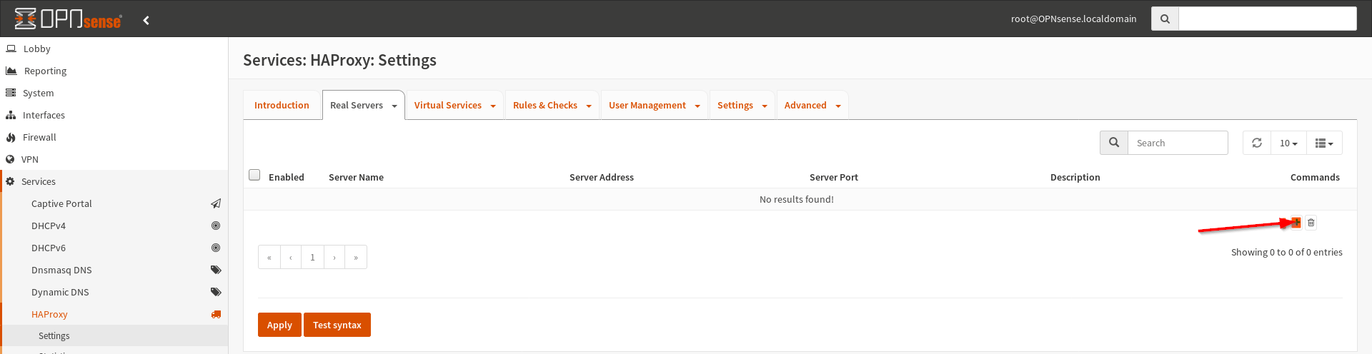The height and width of the screenshot is (354, 1372).
Task: Open the rows-per-page 10 dropdown
Action: pos(1288,143)
